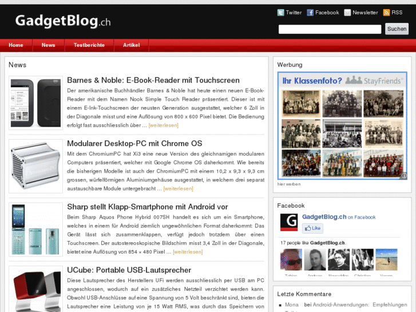Click the Facebook icon in header
416x312 pixels.
(310, 13)
